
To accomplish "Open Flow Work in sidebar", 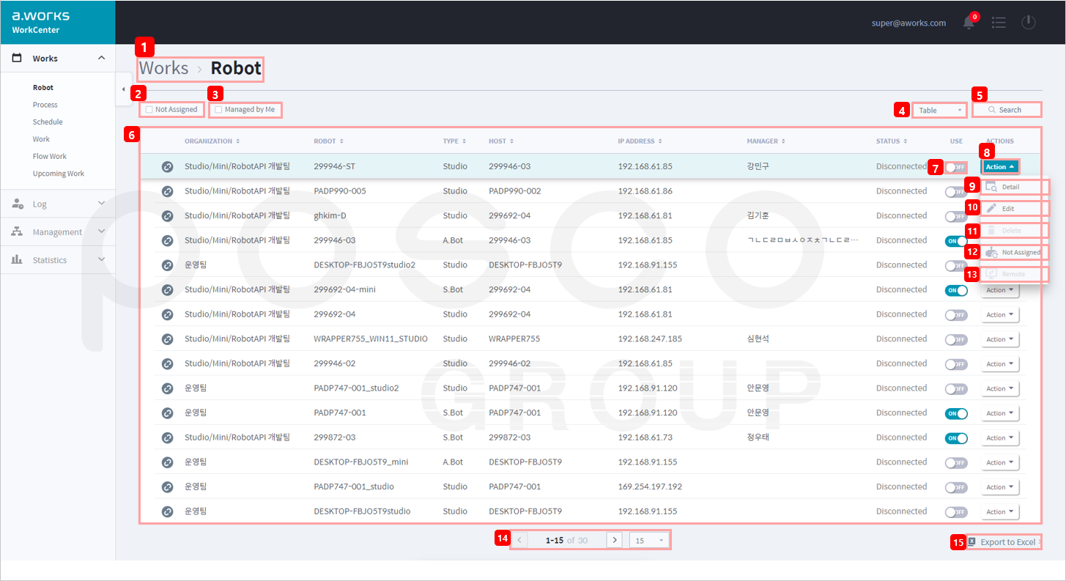I will pyautogui.click(x=50, y=156).
